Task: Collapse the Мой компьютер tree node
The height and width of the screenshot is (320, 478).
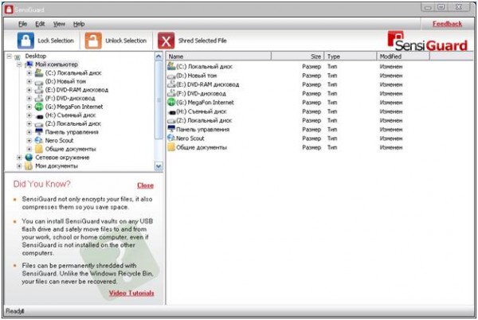Action: (x=19, y=64)
